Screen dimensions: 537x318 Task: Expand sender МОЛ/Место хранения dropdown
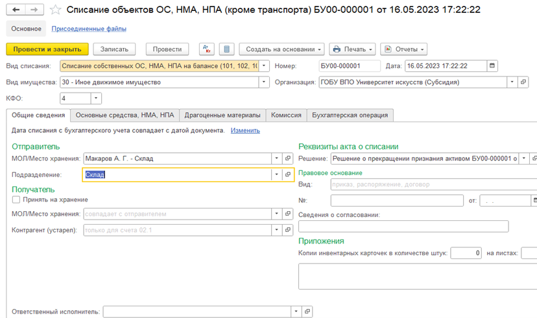coord(277,158)
